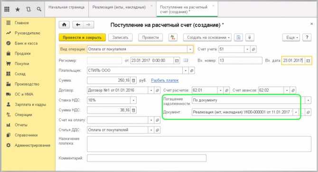Click the home button in form header
Image resolution: width=318 pixels, height=172 pixels.
click(x=64, y=25)
